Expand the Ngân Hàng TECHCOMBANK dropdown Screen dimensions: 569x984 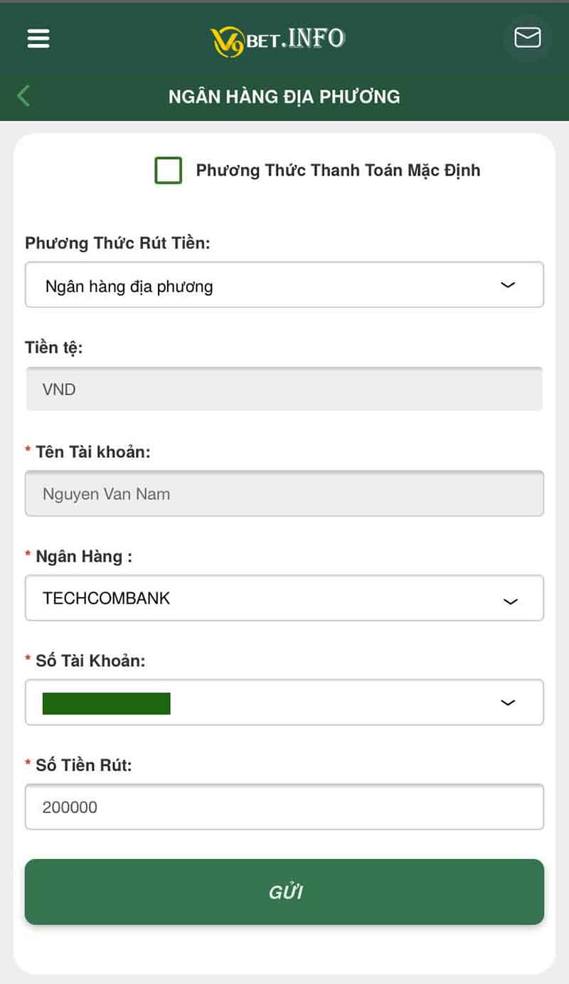click(284, 598)
